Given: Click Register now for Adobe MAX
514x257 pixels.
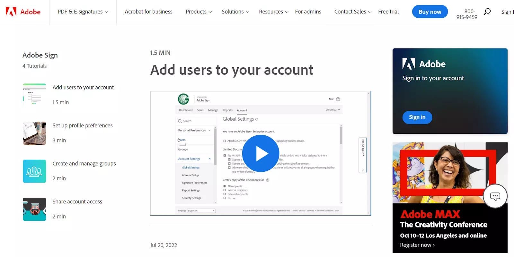Looking at the screenshot, I should [x=417, y=245].
